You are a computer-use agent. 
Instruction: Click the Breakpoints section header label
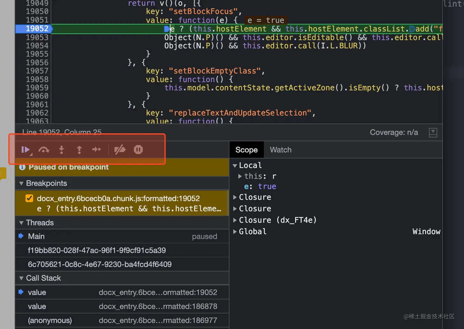coord(47,183)
